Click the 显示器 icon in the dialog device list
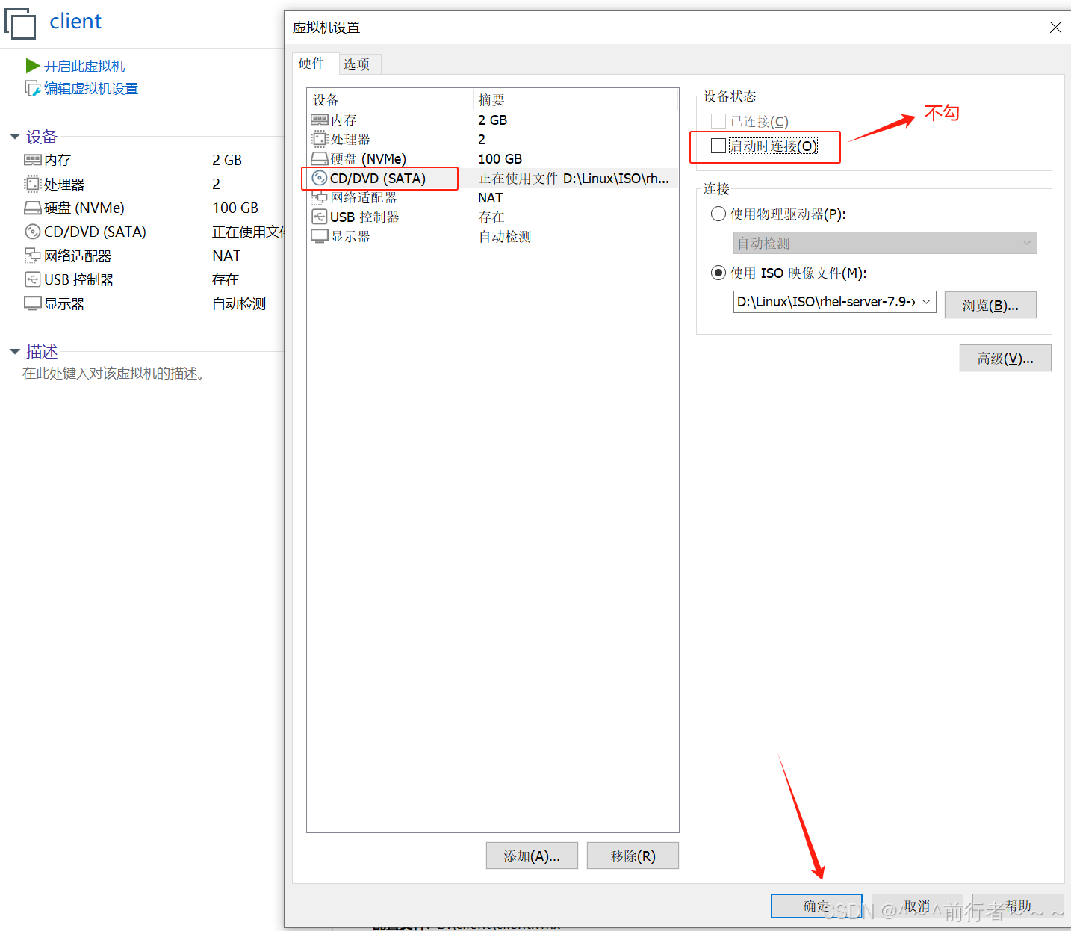This screenshot has width=1071, height=931. click(320, 236)
